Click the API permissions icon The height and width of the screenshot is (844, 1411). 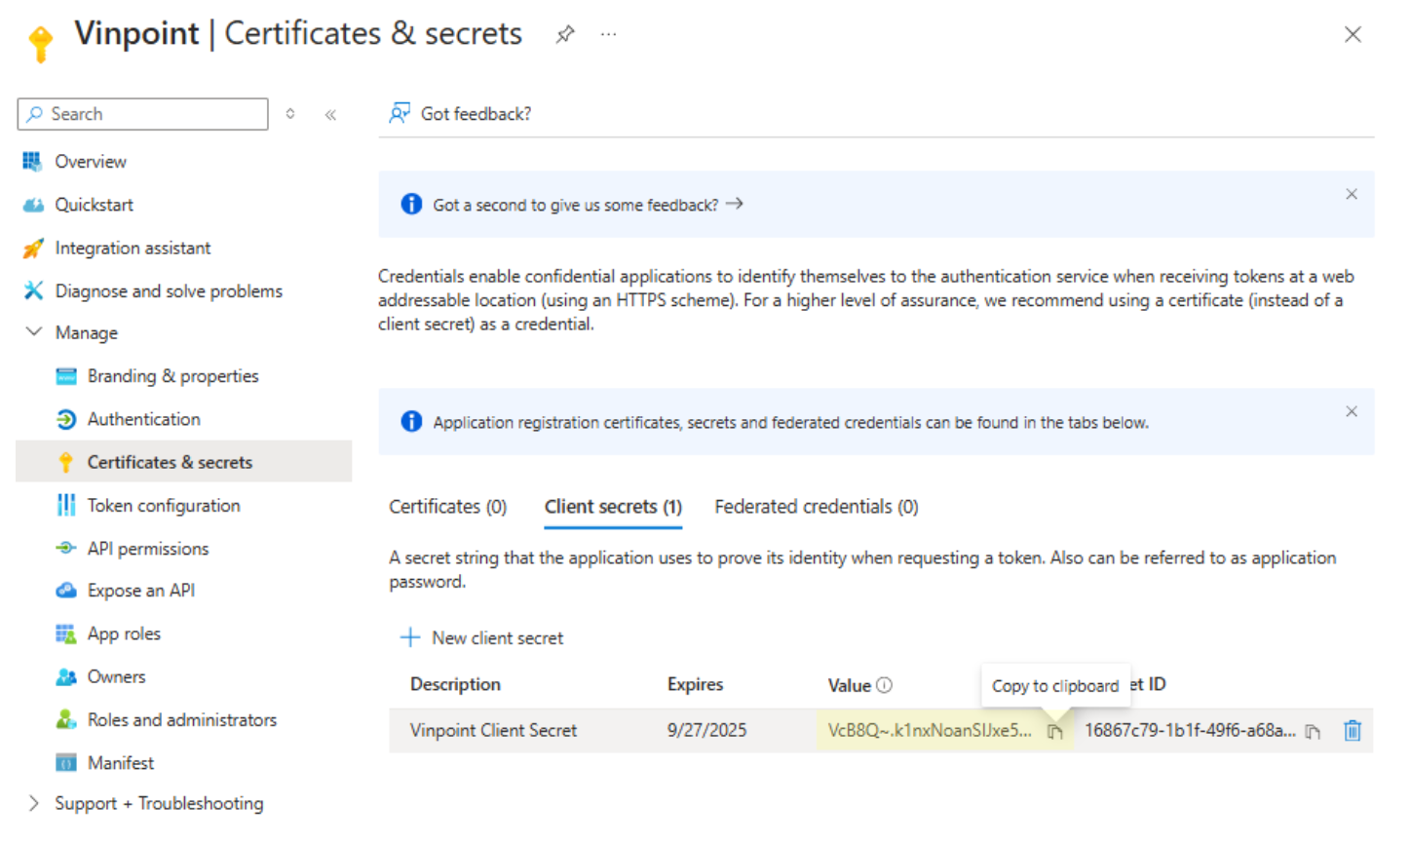click(x=66, y=548)
